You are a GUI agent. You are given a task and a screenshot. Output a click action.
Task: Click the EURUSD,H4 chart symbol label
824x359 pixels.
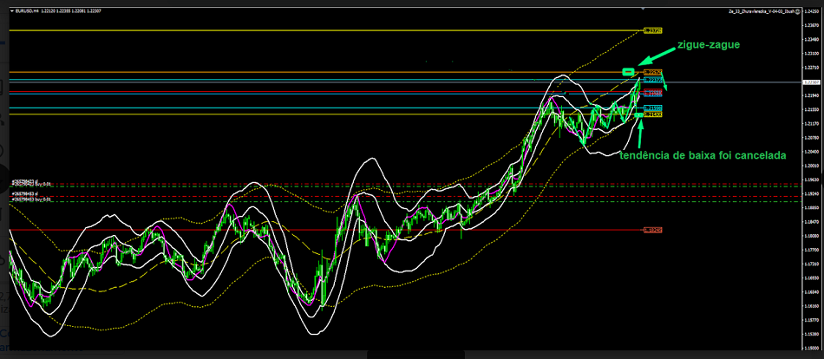(29, 12)
